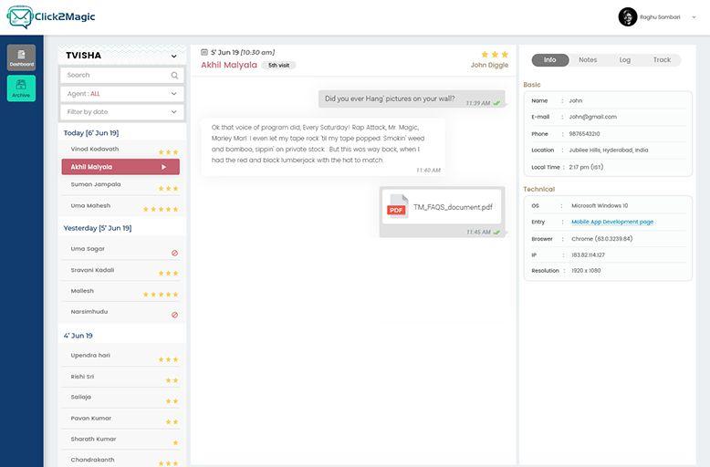Select the Track tab
This screenshot has width=710, height=467.
click(x=662, y=59)
